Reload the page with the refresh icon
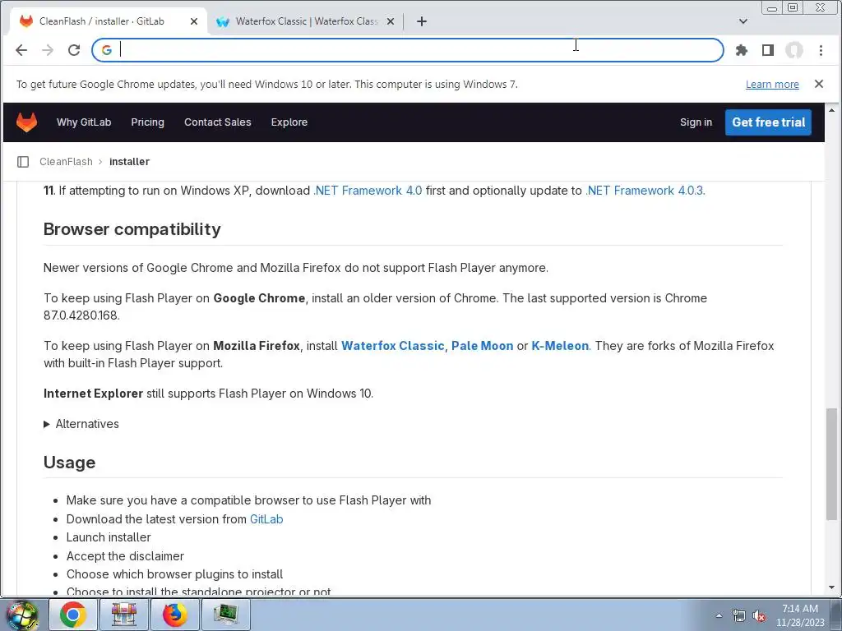 [74, 50]
